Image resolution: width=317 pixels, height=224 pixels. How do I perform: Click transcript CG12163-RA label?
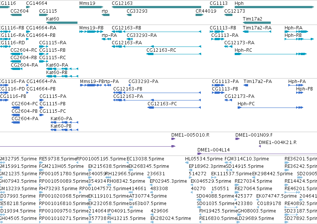[x=127, y=43]
